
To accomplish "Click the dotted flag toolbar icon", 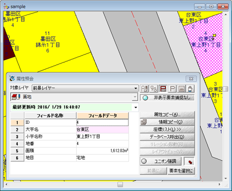I will click(172, 89).
